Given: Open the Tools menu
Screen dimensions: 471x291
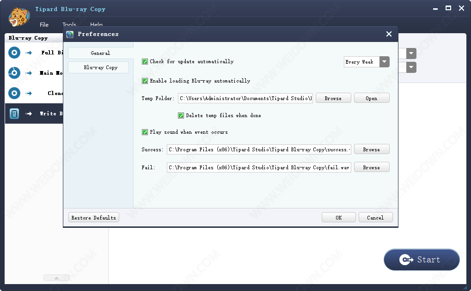Looking at the screenshot, I should pyautogui.click(x=69, y=24).
